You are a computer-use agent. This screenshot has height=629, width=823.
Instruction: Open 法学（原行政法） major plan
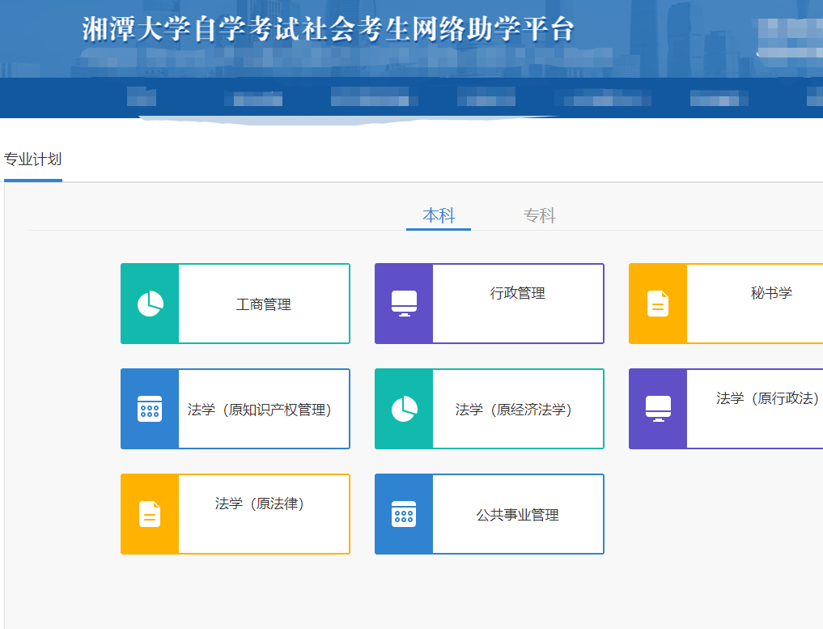tap(726, 409)
